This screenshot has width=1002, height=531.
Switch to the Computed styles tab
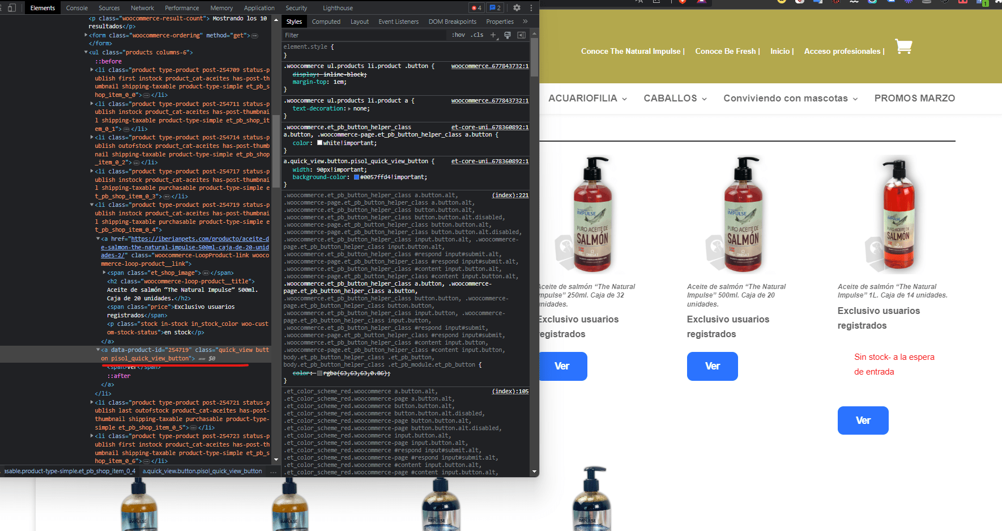[x=326, y=22]
